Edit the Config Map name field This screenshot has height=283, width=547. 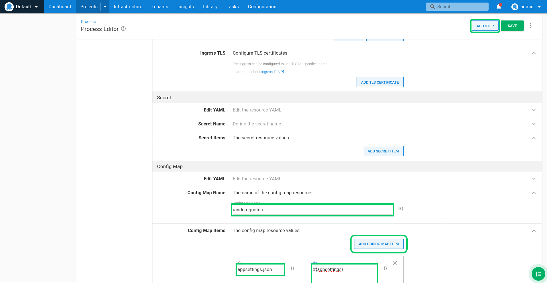point(313,210)
